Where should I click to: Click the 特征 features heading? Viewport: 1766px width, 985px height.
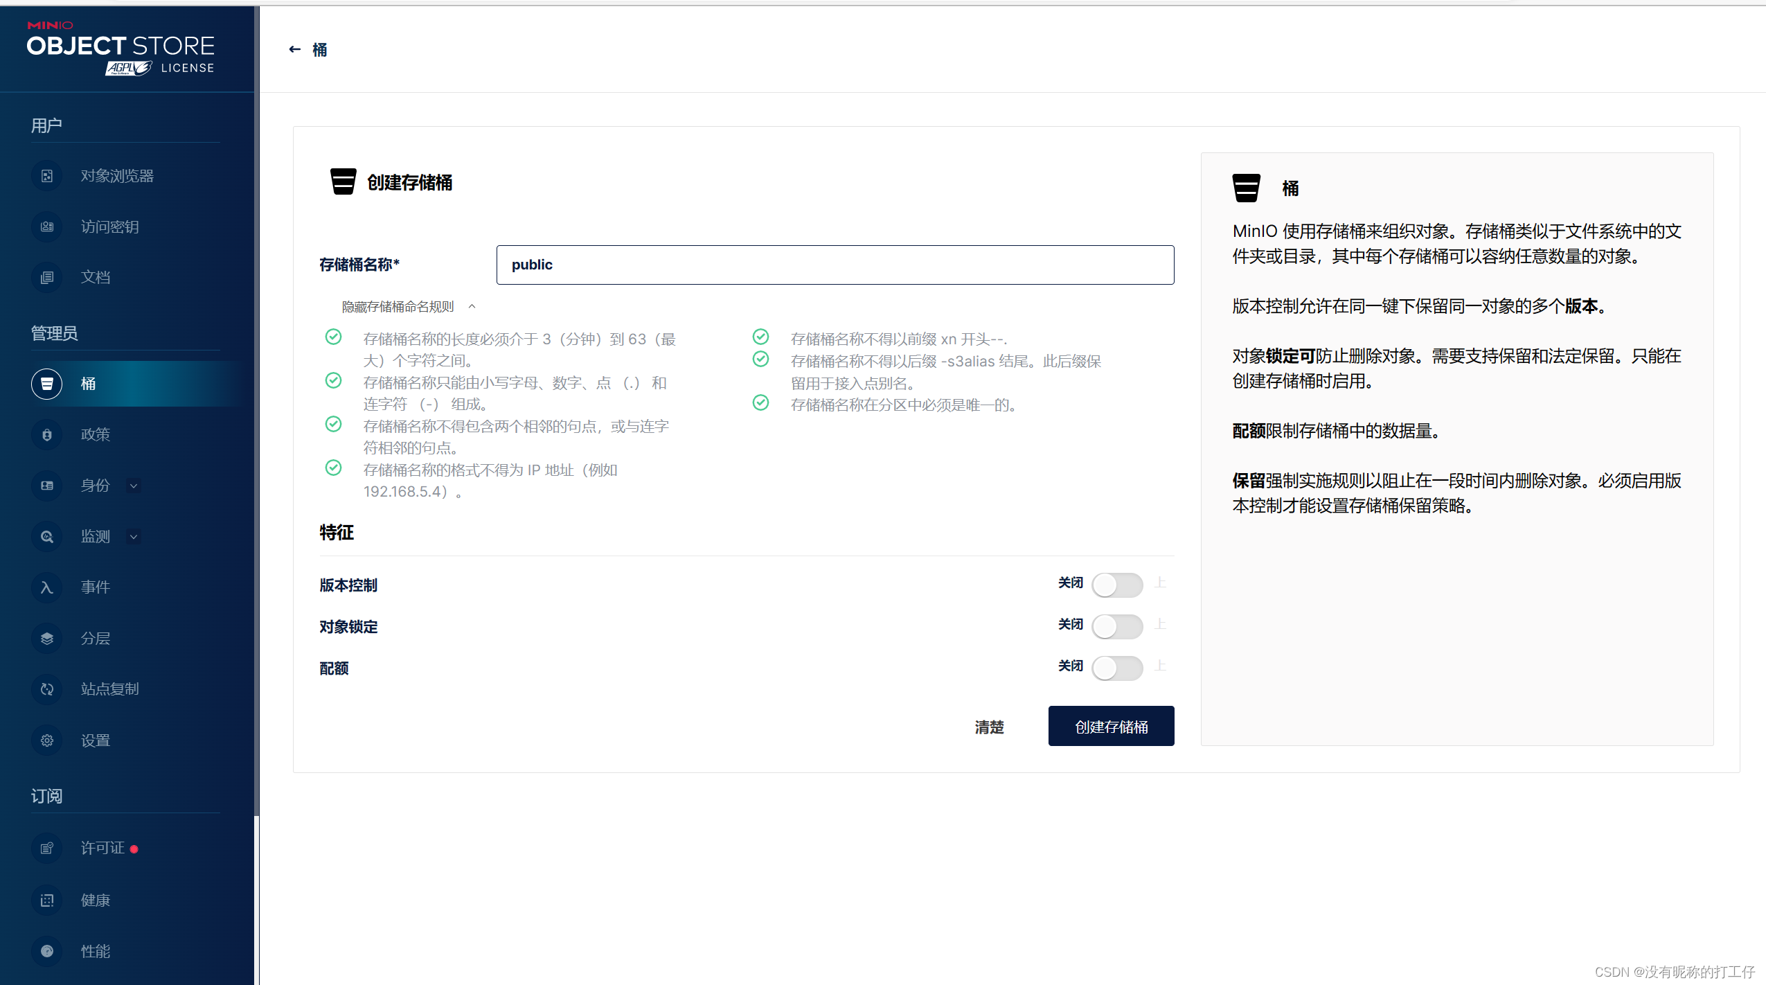click(x=337, y=532)
